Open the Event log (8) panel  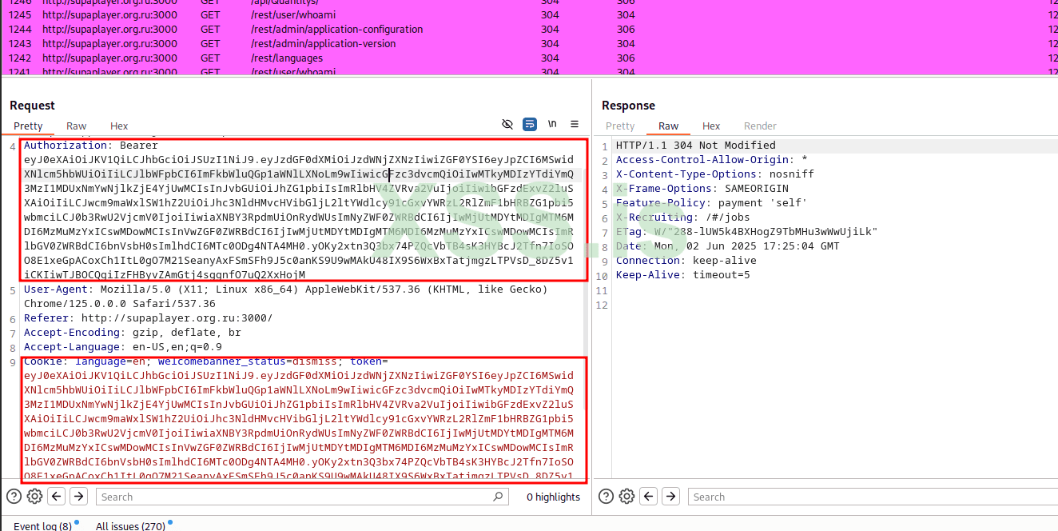click(x=43, y=525)
